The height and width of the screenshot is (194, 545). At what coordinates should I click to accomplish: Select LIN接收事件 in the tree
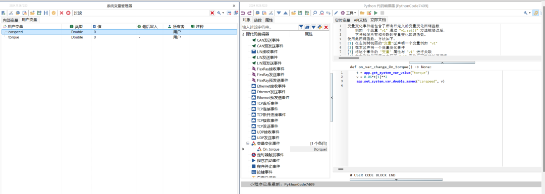267,52
